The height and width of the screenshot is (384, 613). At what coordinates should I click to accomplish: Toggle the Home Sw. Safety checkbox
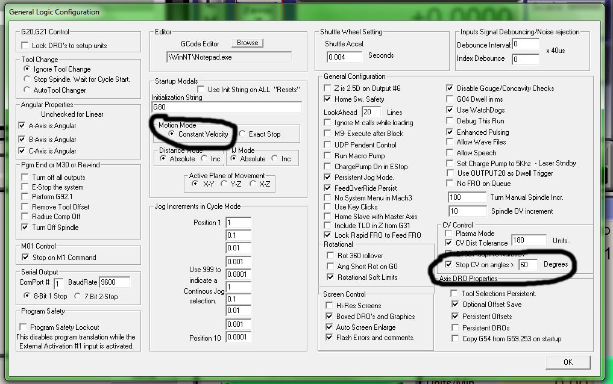pyautogui.click(x=329, y=99)
